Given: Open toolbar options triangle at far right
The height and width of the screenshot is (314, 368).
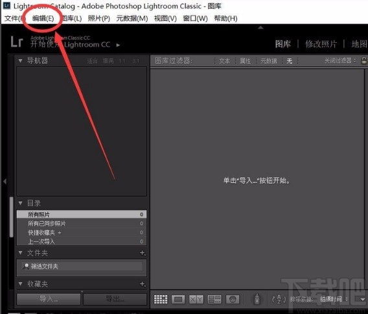Looking at the screenshot, I should pyautogui.click(x=363, y=300).
